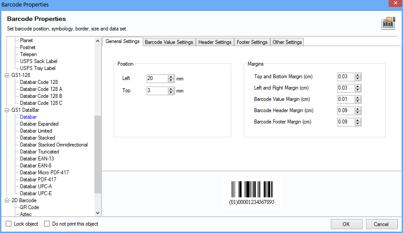This screenshot has height=233, width=403.
Task: Confirm with the OK button
Action: 346,224
